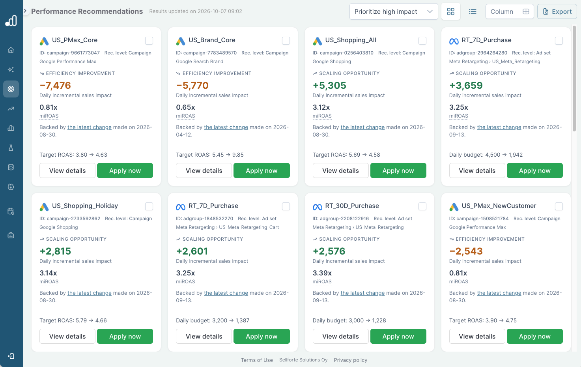
Task: View details for US_PMax_Core
Action: pos(67,170)
